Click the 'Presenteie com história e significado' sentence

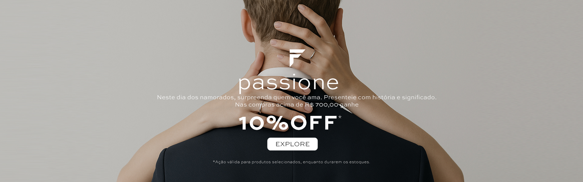(x=380, y=97)
